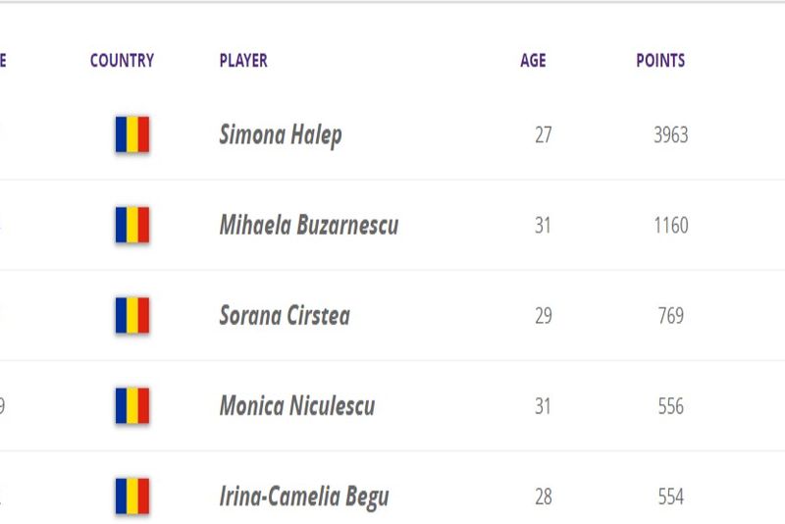Screen dimensions: 785x524
Task: Click Monica Niculescu's 556 points
Action: pyautogui.click(x=671, y=406)
